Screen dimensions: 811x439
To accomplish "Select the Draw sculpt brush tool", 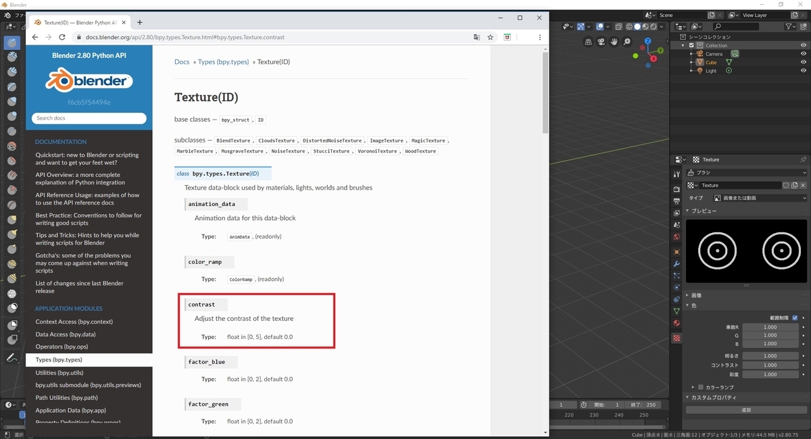I will pos(12,43).
